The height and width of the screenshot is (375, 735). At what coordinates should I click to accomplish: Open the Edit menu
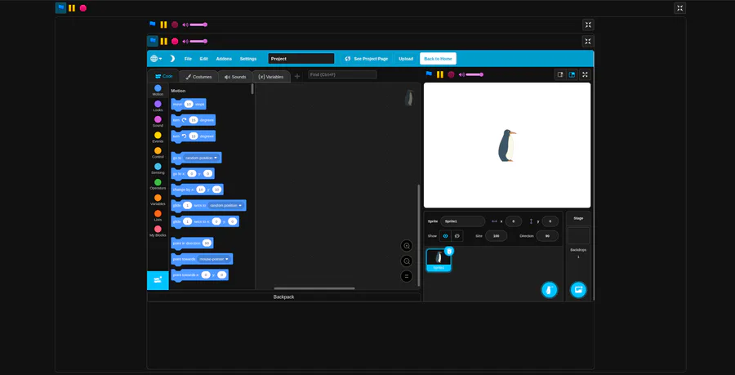(204, 59)
